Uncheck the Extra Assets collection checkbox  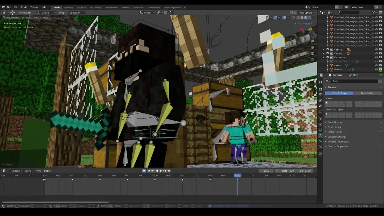pyautogui.click(x=328, y=57)
